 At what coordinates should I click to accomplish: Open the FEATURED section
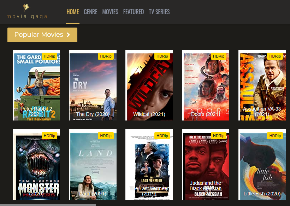(134, 12)
